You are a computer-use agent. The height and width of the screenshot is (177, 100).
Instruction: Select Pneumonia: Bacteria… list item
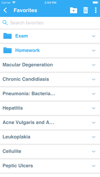[x=50, y=94]
